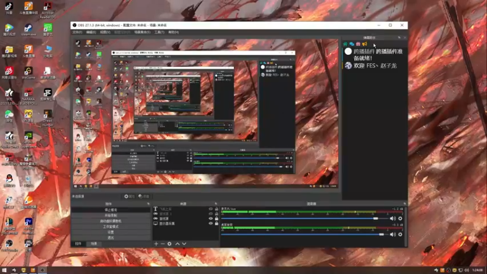Open the 网易云音乐 desktop icon

(9, 73)
